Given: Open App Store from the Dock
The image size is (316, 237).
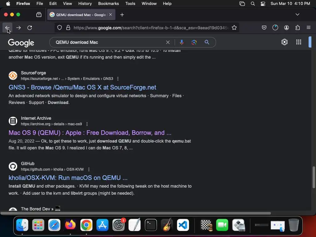Looking at the screenshot, I should 102,225.
